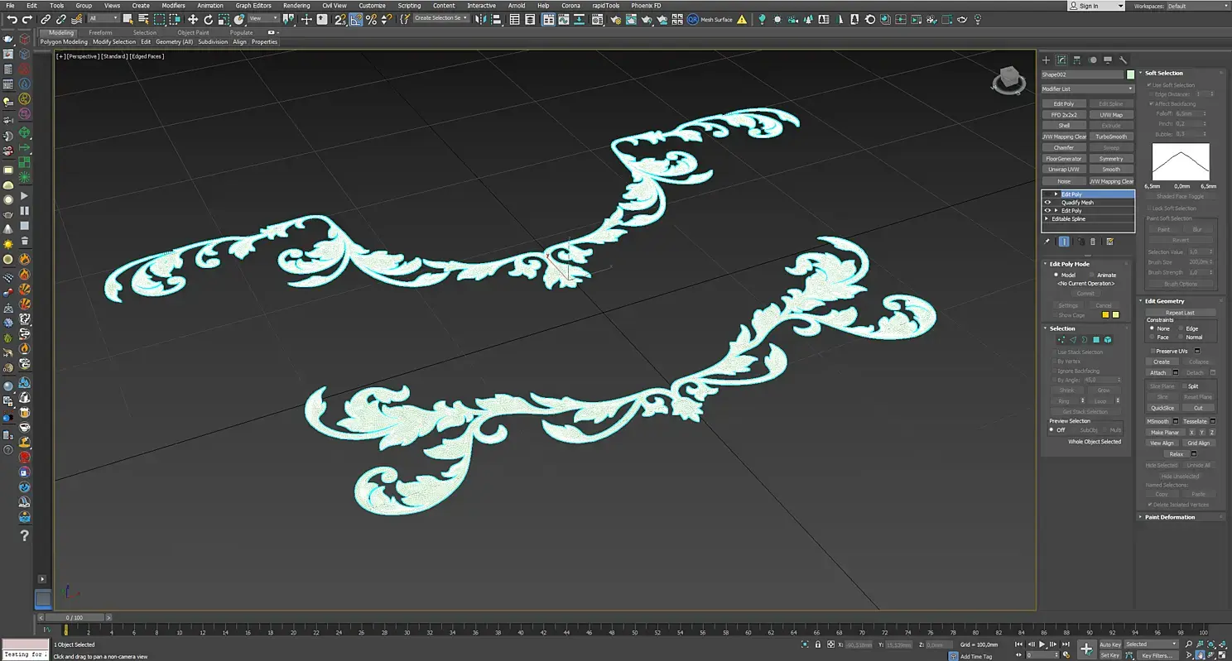Toggle the Angle Snap icon
The width and height of the screenshot is (1232, 661).
pyautogui.click(x=355, y=19)
